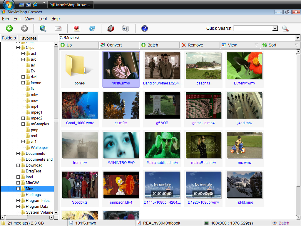This screenshot has height=226, width=301.
Task: Open the Quick Search dropdown
Action: [x=275, y=28]
